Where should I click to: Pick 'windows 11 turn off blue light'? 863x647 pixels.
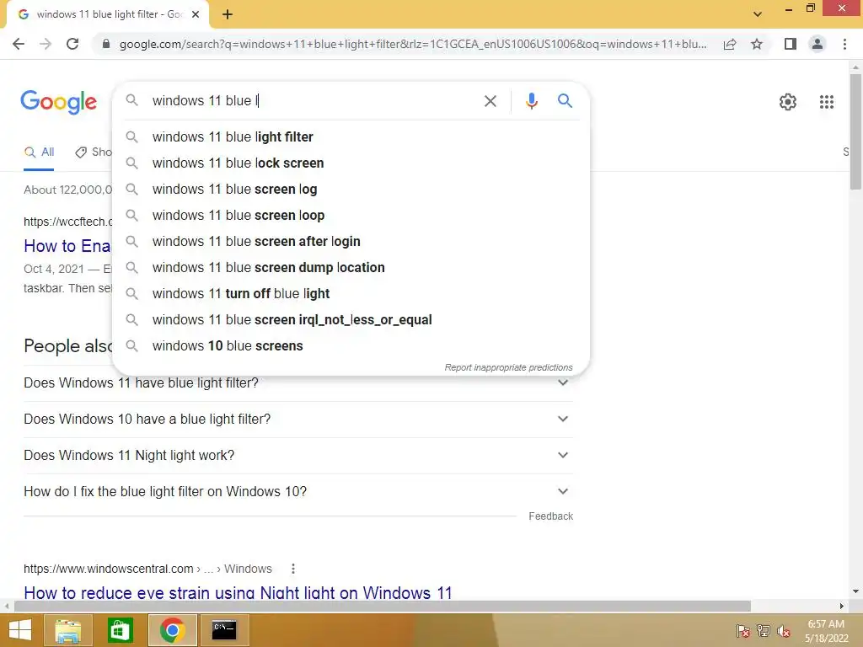[351, 294]
